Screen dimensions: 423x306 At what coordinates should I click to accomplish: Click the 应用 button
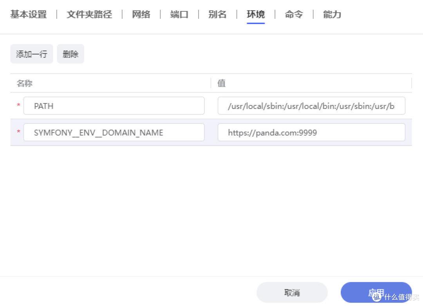376,293
